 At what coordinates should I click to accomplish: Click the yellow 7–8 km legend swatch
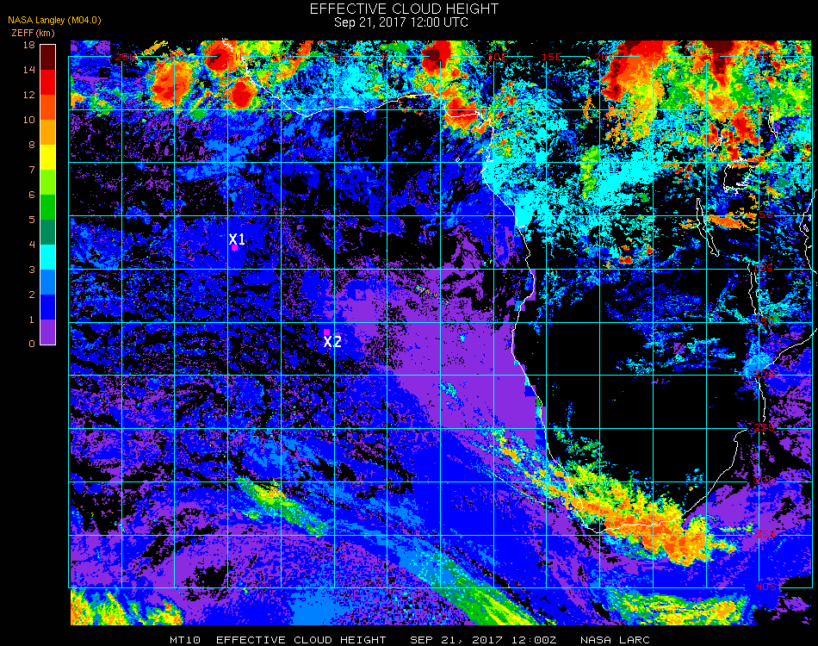point(47,158)
